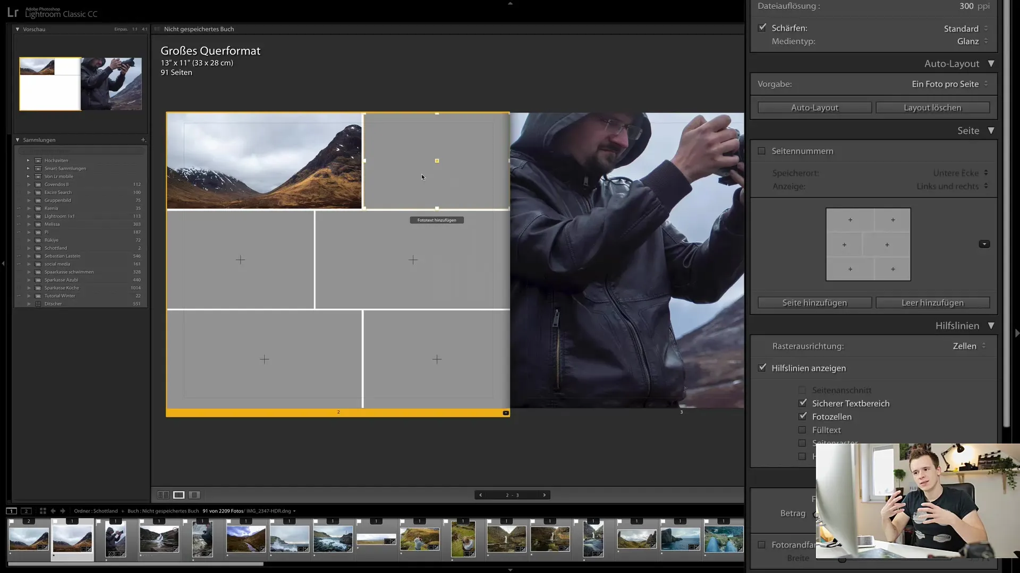This screenshot has width=1020, height=573.
Task: Click flag on first filmstrip photo
Action: [11, 522]
